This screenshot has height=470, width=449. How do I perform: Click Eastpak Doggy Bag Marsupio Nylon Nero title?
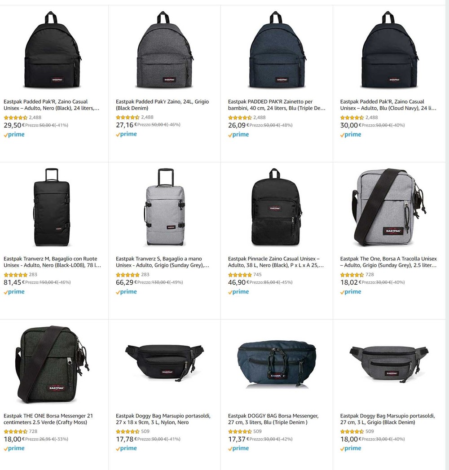tap(163, 419)
